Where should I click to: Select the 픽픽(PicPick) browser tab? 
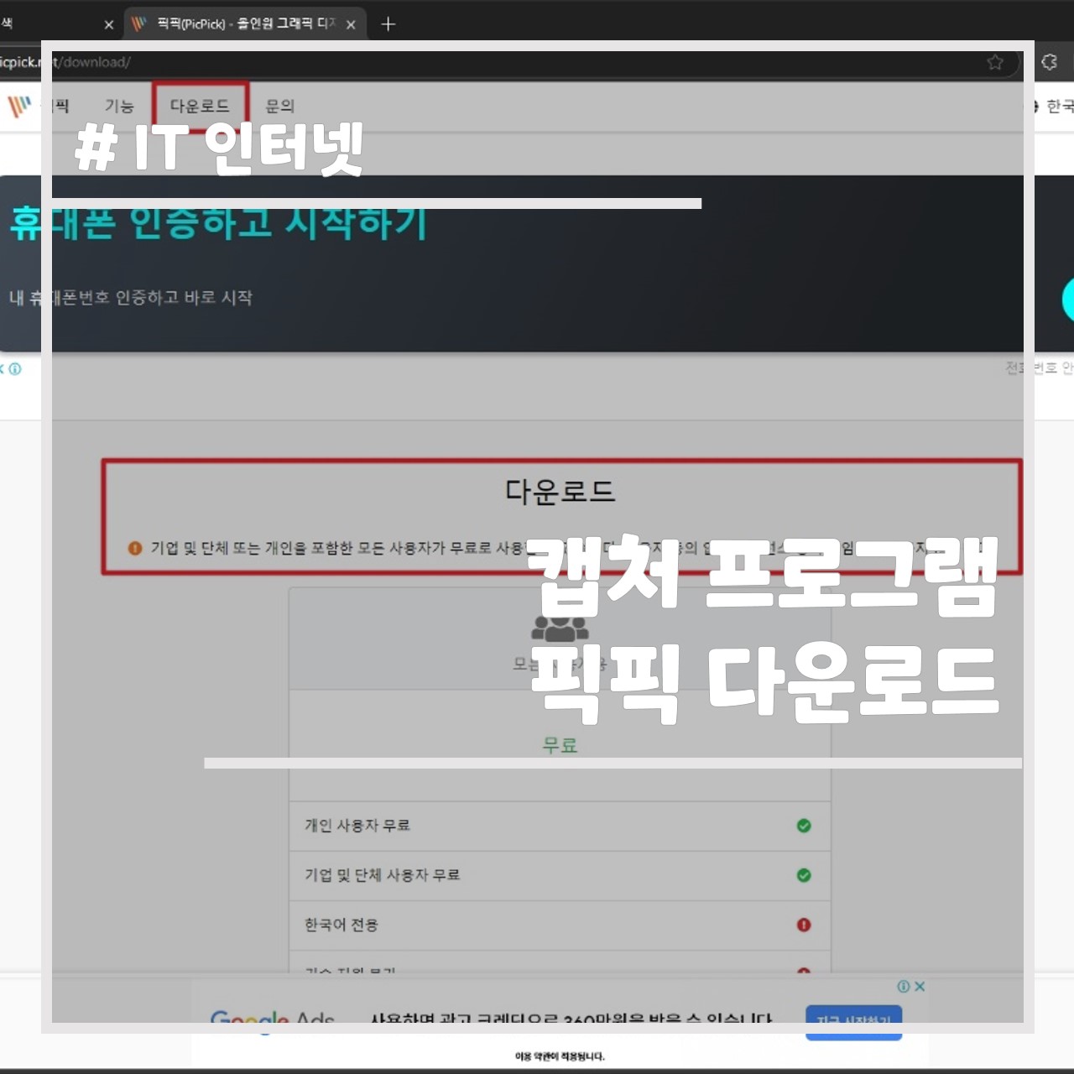click(x=245, y=23)
